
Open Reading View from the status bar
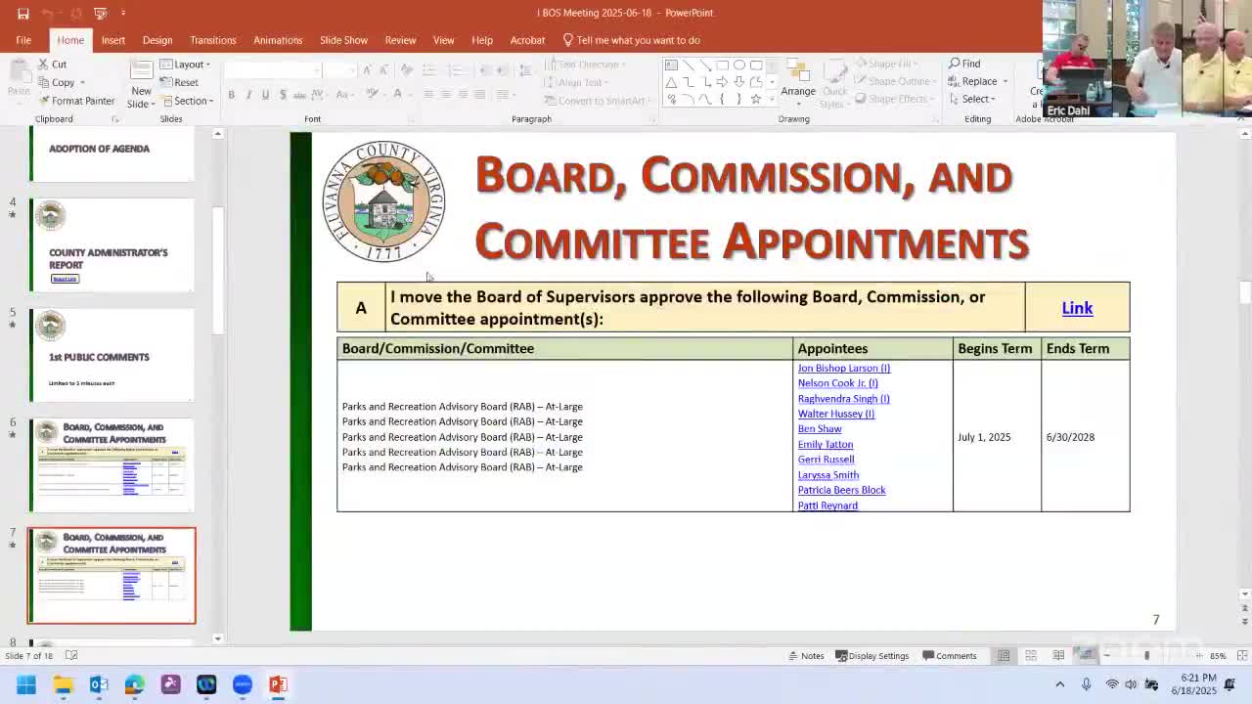pos(1058,656)
